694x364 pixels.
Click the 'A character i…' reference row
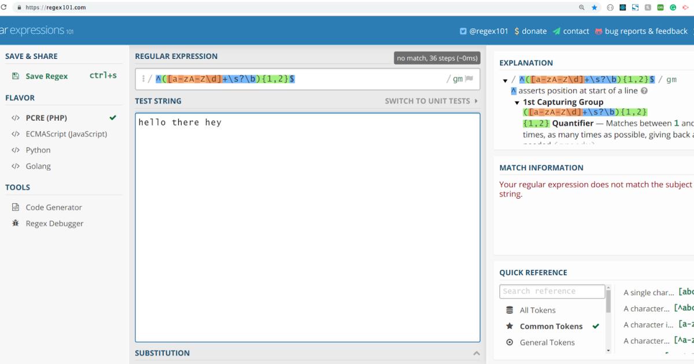click(658, 325)
